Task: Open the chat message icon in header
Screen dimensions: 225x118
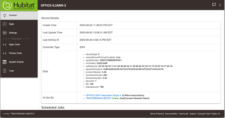Action: coord(214,5)
